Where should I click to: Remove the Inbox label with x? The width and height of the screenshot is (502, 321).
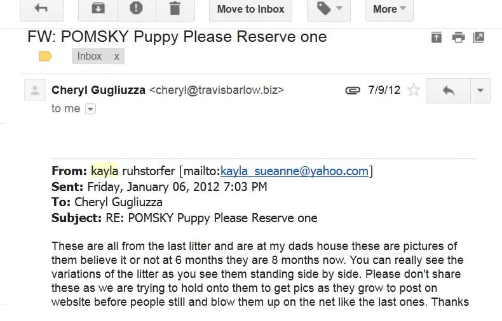117,56
